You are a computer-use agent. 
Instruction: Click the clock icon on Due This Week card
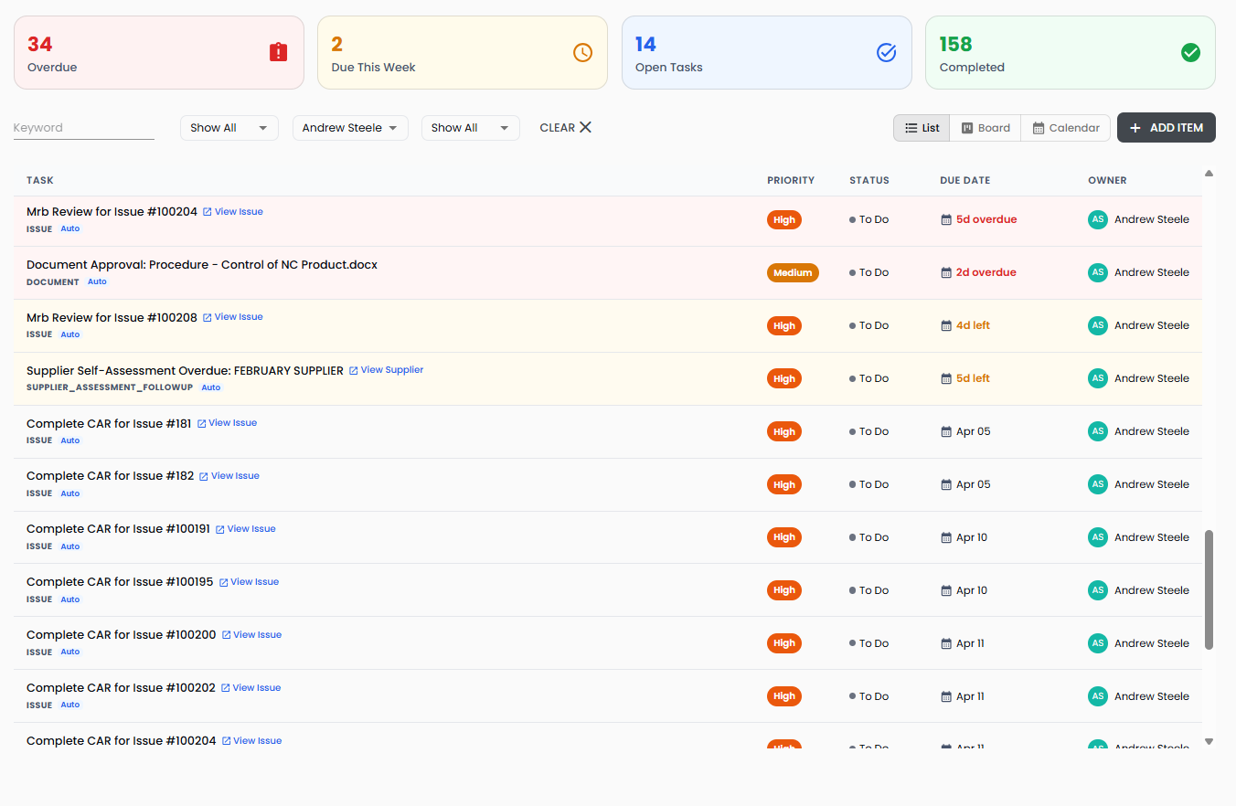(582, 53)
